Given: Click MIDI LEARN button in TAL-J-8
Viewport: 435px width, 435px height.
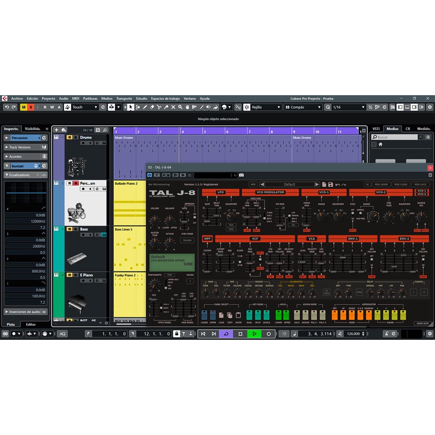Looking at the screenshot, I should point(381,184).
